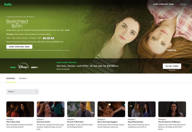Open the Season 1 dropdown
The height and width of the screenshot is (132, 192).
coord(22,92)
